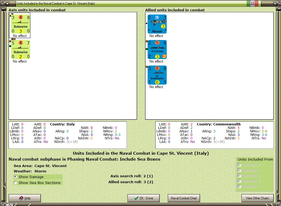
Task: Toggle the Section 3 checkbox
Action: 239,181
